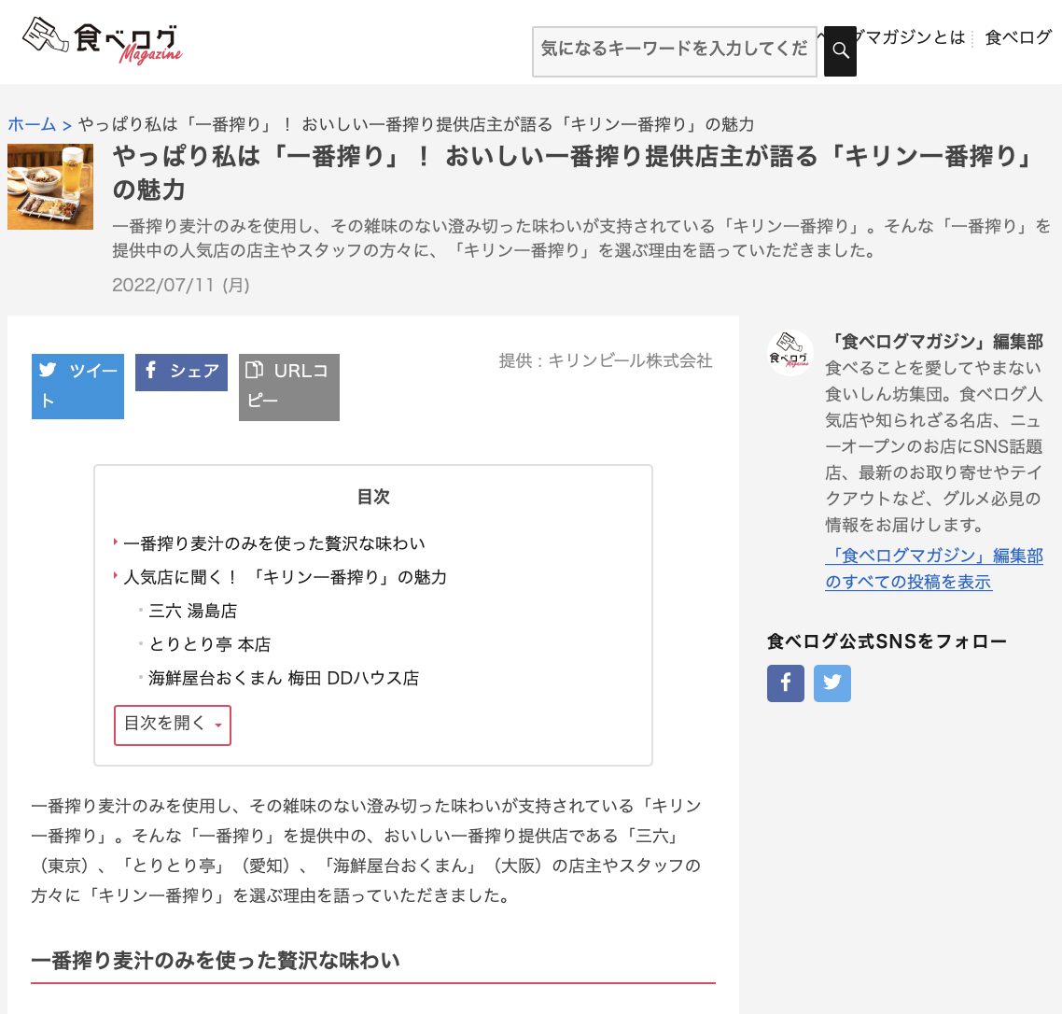Screen dimensions: 1062x1014
Task: Click the ホーム breadcrumb link
Action: (x=32, y=124)
